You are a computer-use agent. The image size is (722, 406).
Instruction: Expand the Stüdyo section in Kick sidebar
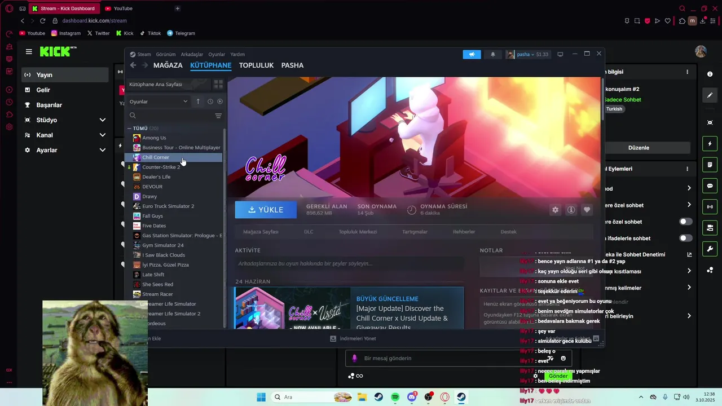103,120
